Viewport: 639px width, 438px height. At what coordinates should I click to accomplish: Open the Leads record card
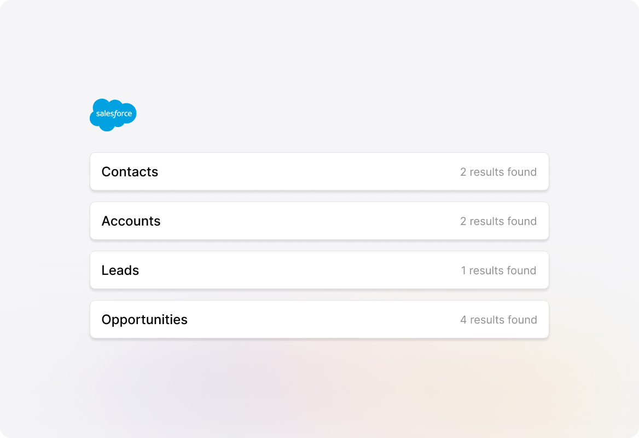(x=319, y=270)
